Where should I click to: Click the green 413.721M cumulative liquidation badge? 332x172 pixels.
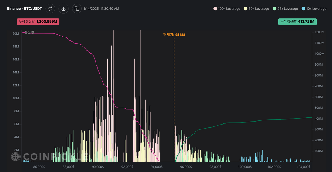pyautogui.click(x=297, y=22)
